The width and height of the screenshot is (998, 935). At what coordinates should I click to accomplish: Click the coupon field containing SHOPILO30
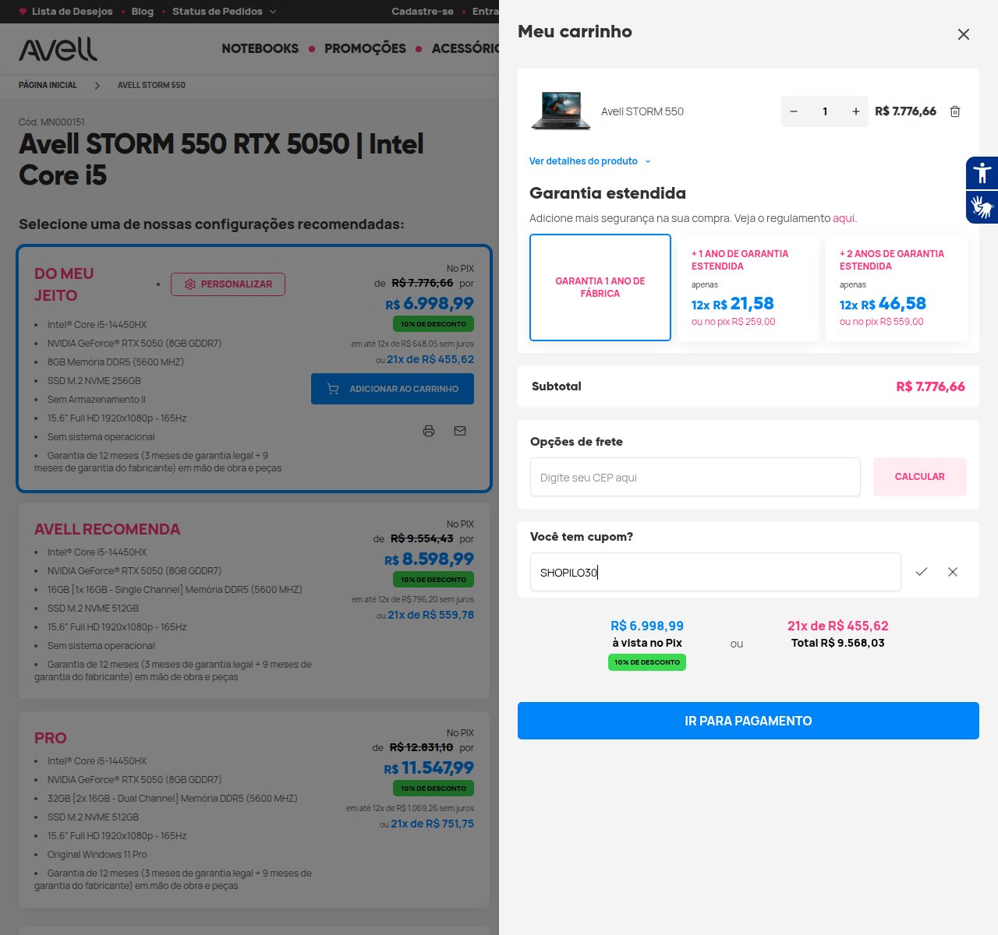(x=716, y=572)
